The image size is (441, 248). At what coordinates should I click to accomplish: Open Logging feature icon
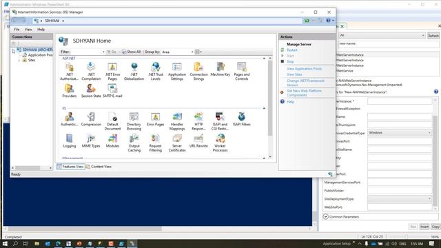coord(69,141)
